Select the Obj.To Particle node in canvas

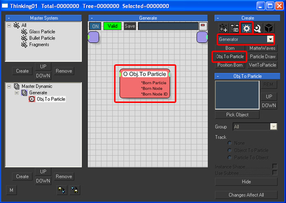[x=145, y=83]
